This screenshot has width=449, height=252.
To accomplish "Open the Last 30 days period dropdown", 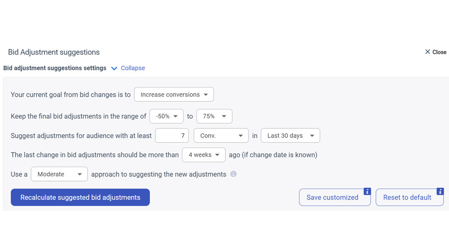I will (290, 136).
